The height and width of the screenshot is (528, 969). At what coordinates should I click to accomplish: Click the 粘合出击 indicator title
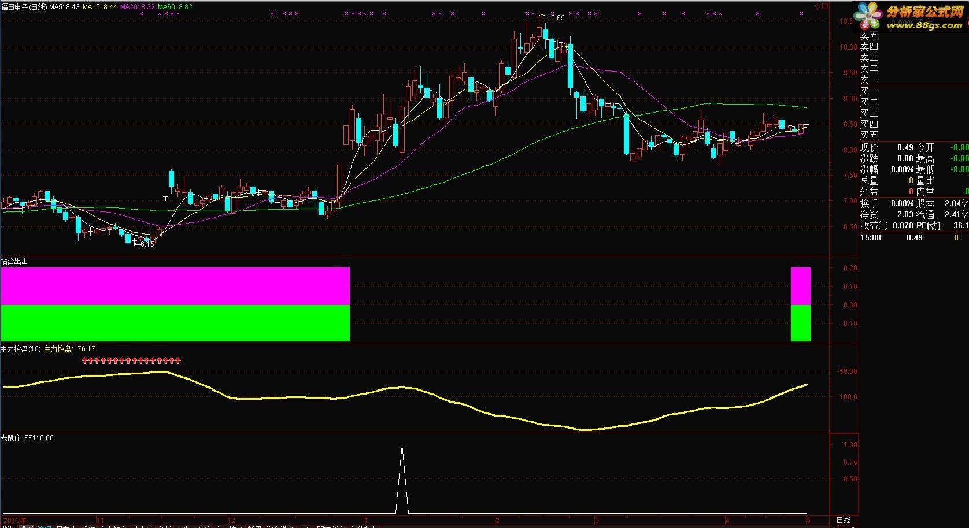click(14, 261)
